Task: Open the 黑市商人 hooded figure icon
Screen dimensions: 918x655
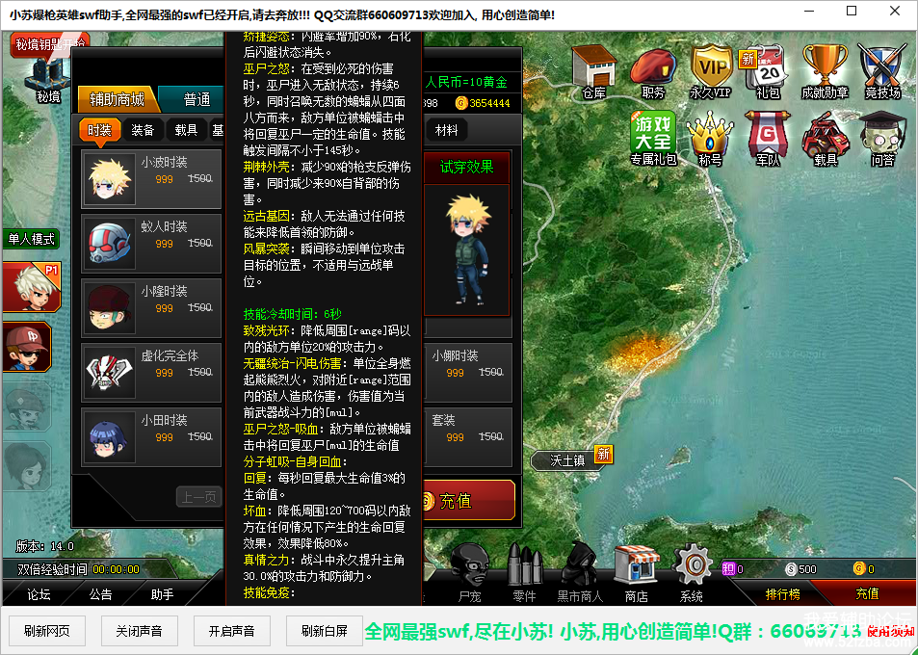Action: tap(580, 573)
